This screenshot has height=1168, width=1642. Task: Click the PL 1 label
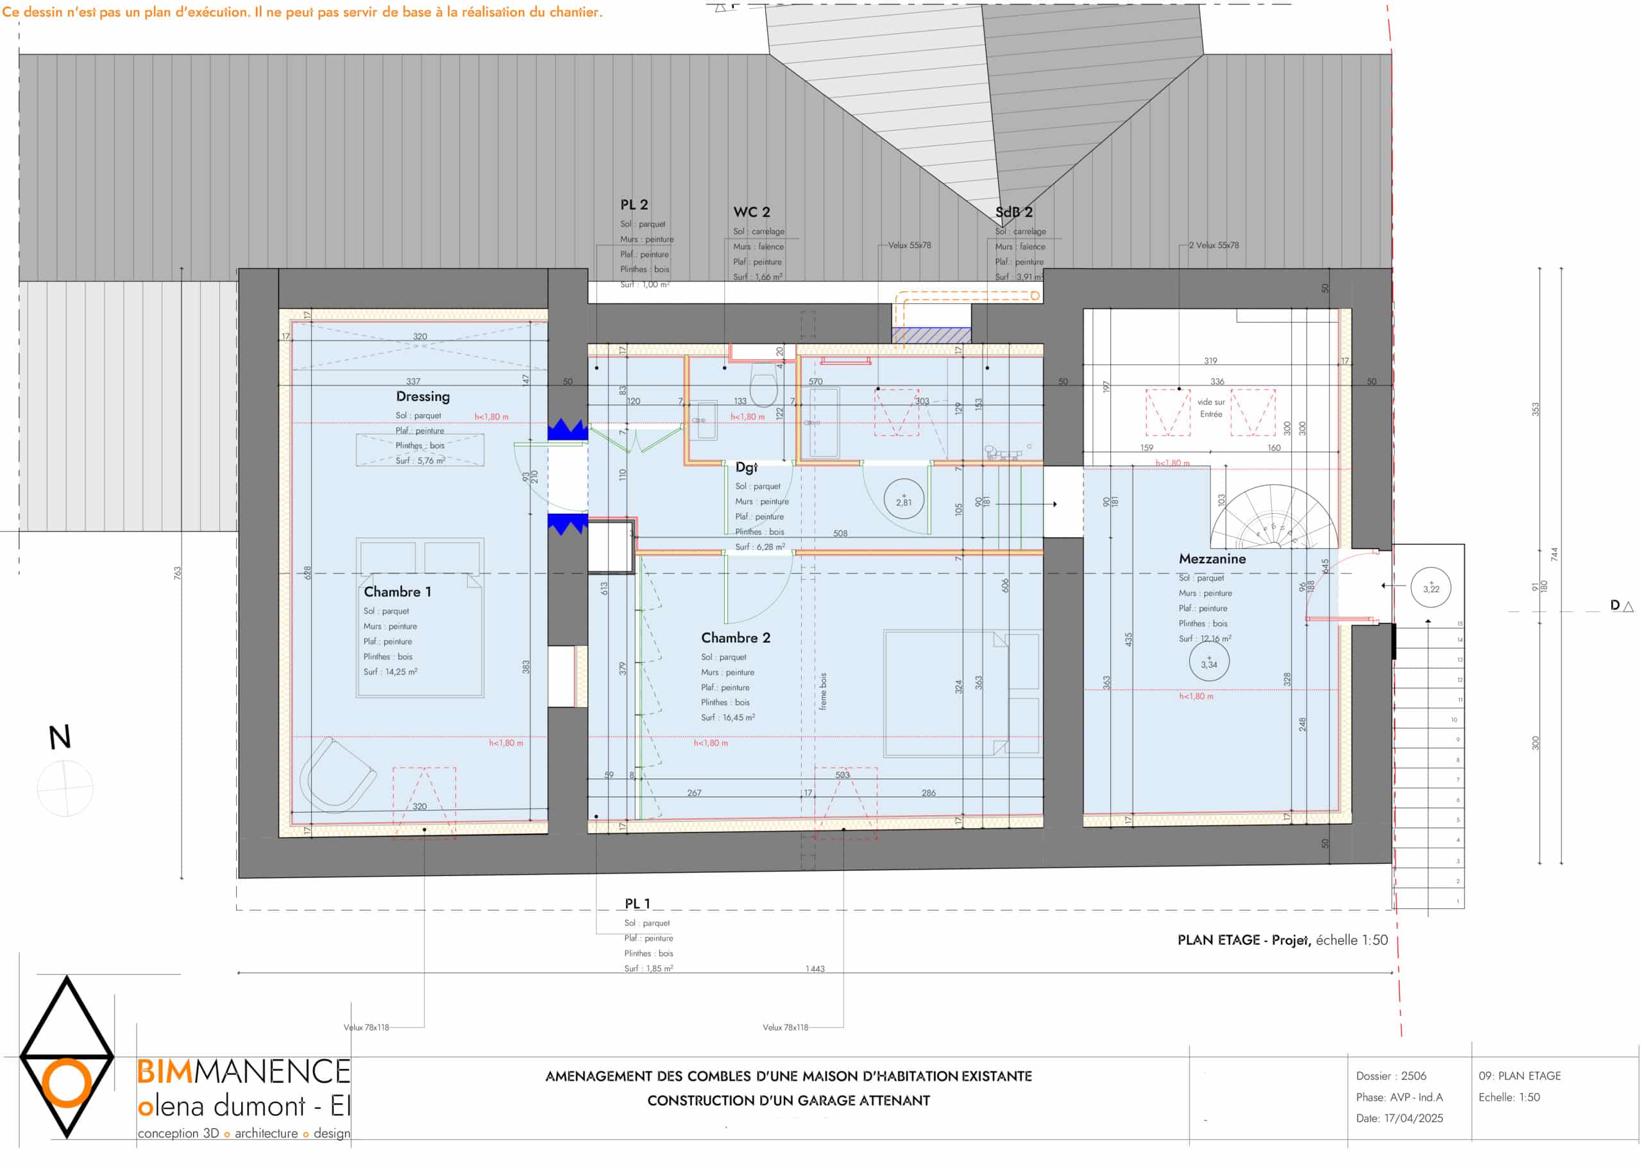click(637, 903)
